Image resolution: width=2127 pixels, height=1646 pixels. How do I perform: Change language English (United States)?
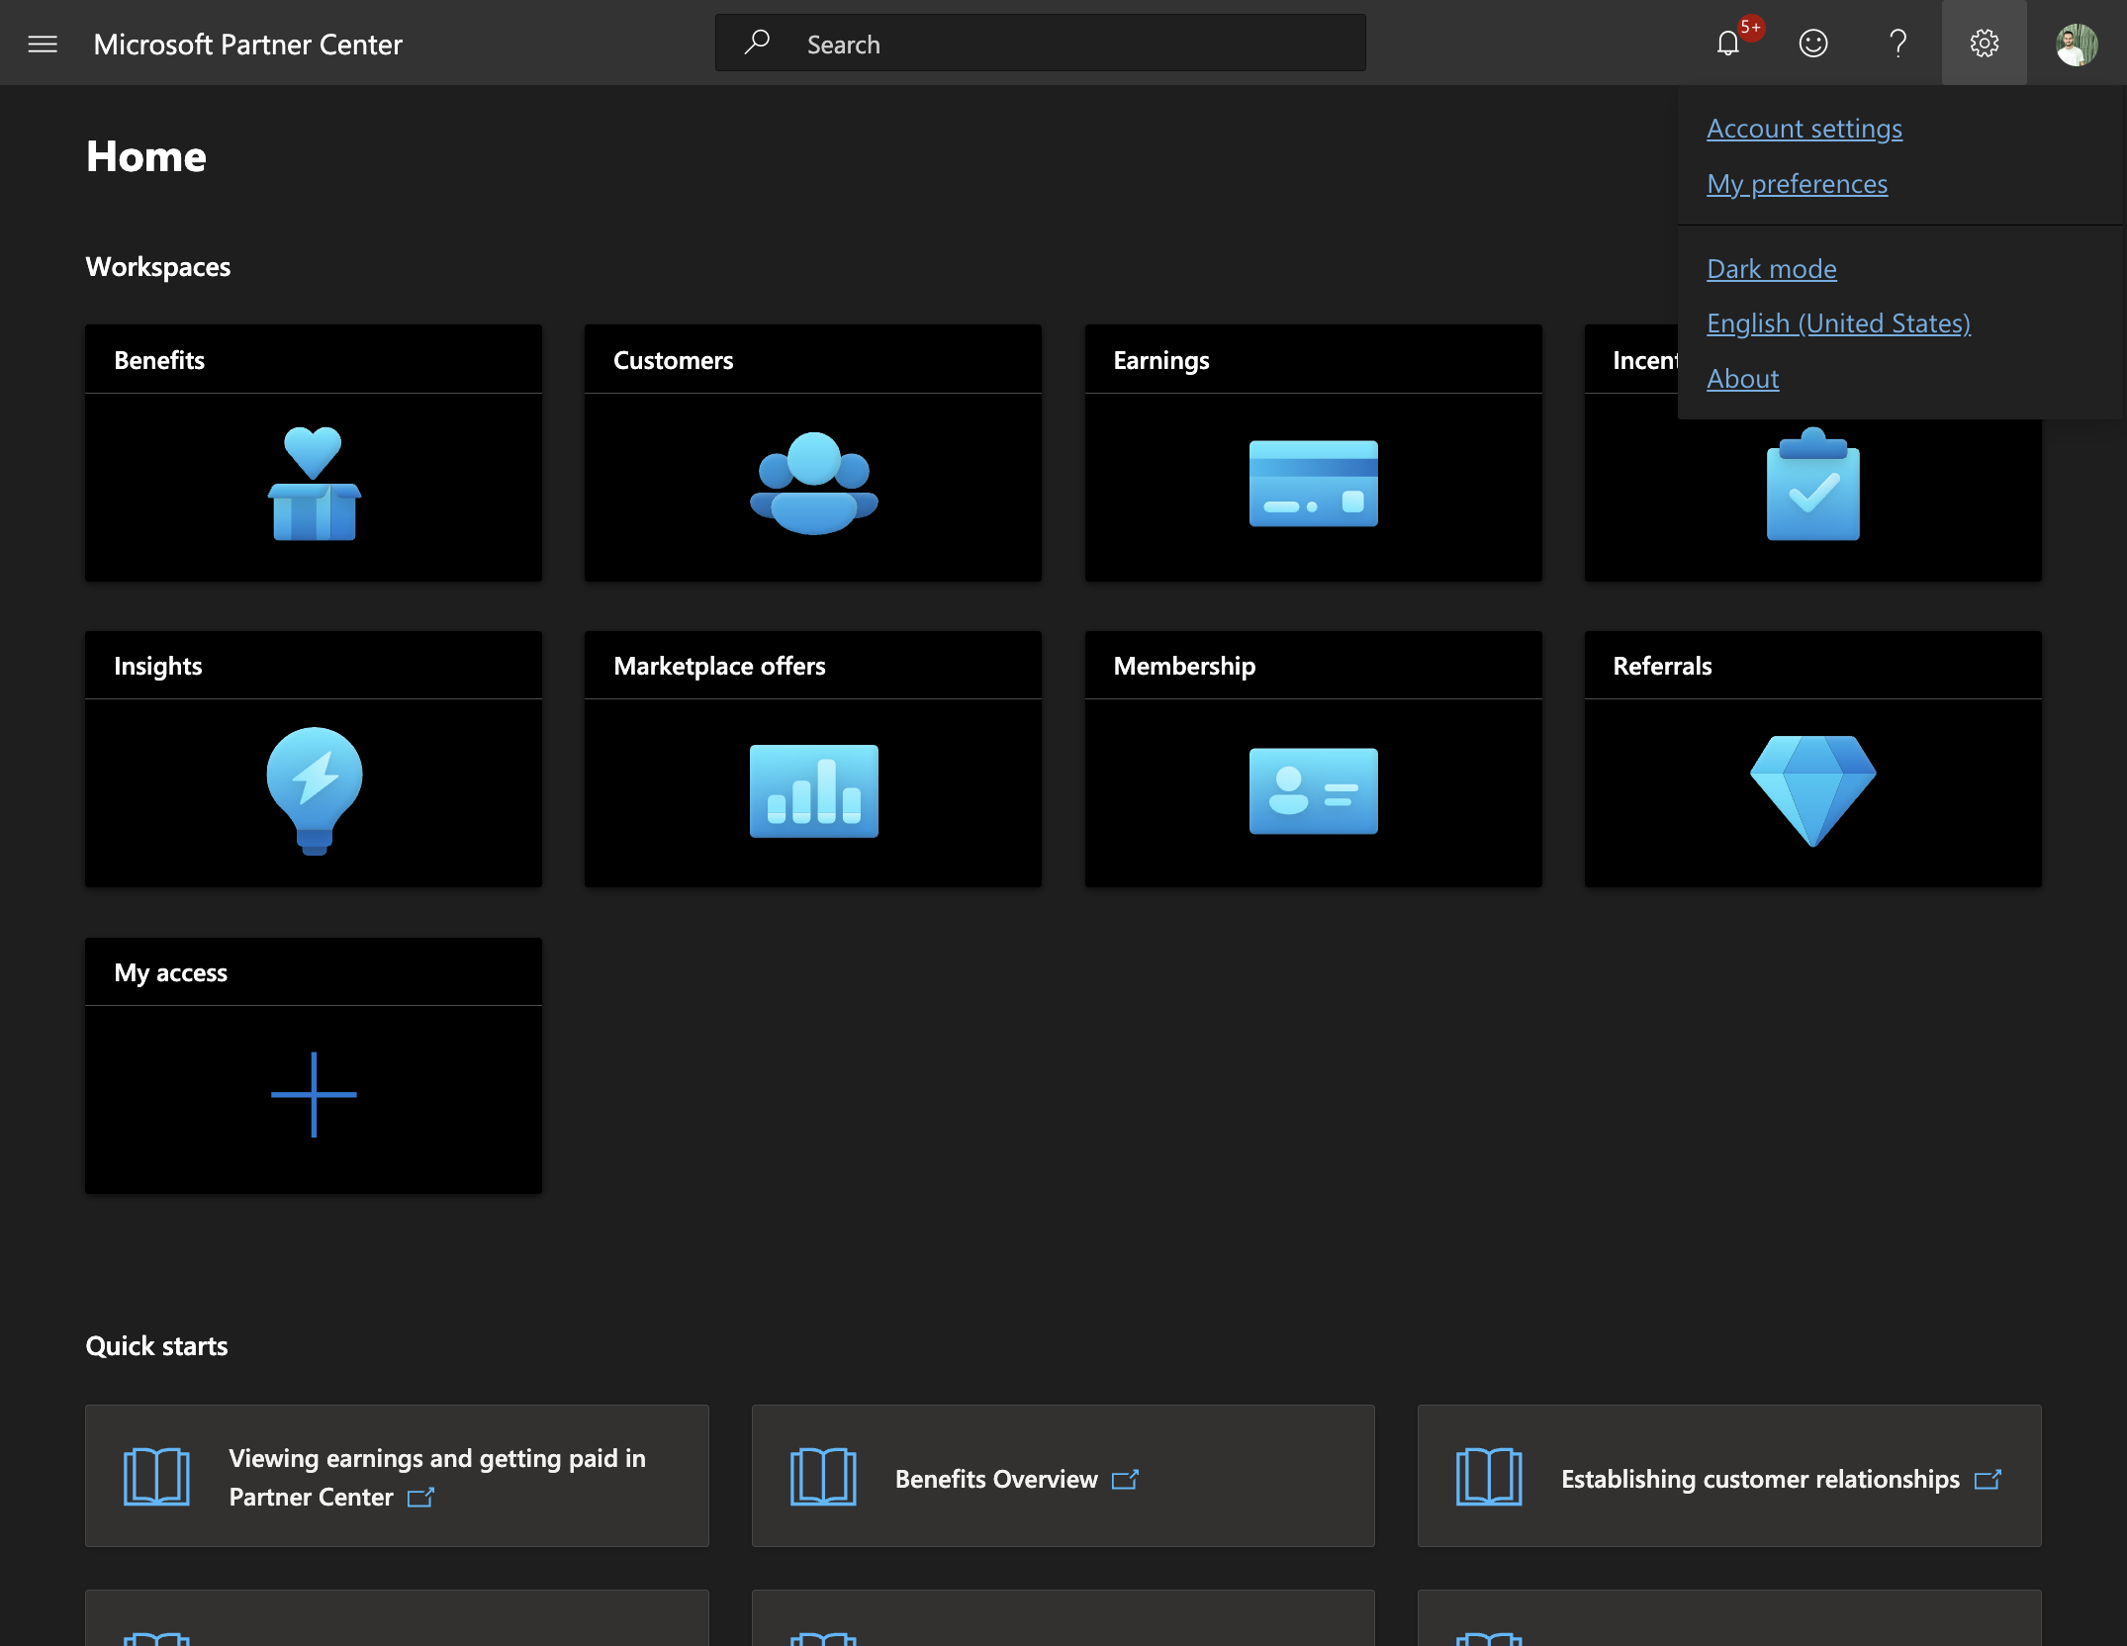point(1838,323)
